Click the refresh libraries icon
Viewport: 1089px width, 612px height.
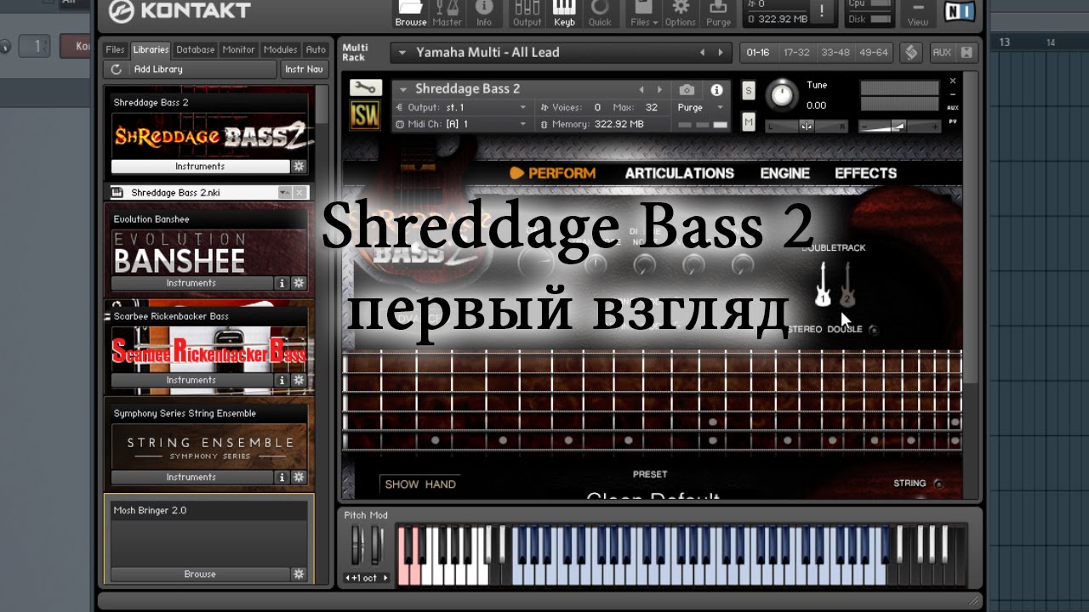point(117,70)
